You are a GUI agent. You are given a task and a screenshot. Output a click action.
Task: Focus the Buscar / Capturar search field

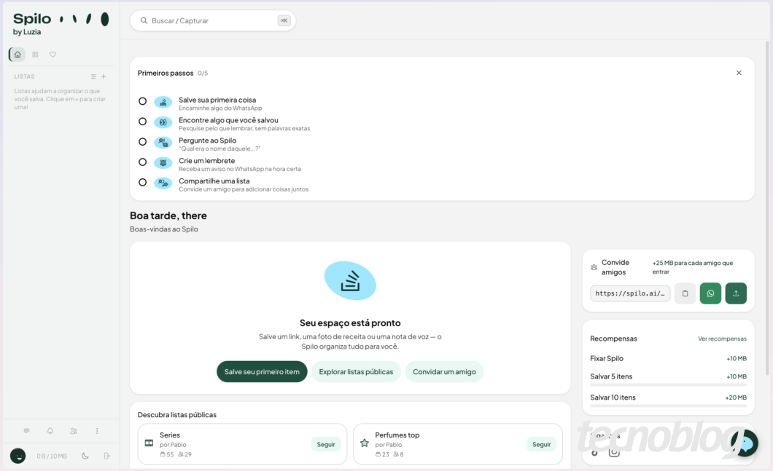(x=212, y=20)
